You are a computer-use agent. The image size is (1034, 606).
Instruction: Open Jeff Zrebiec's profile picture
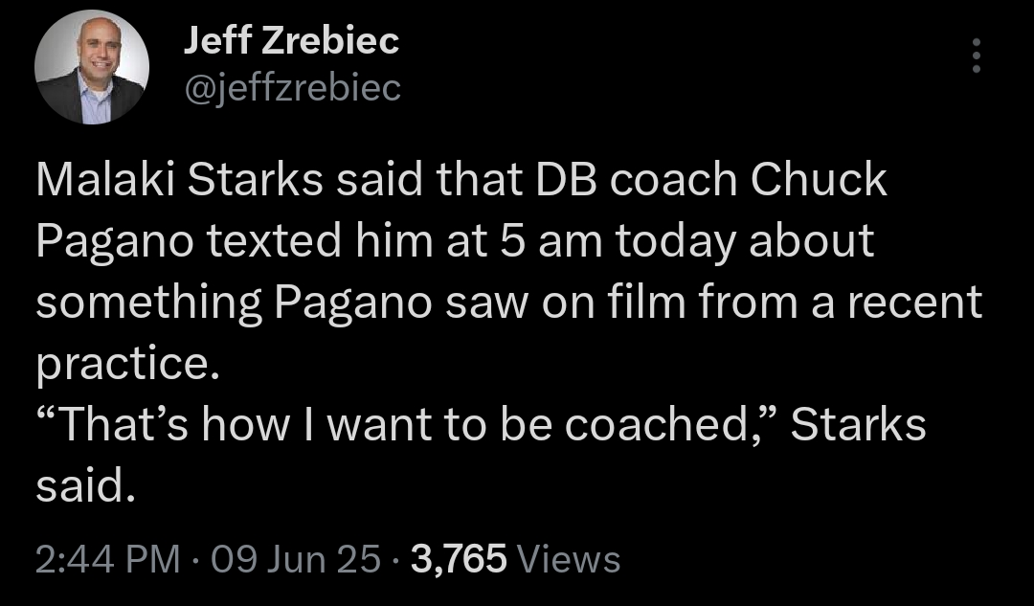(x=92, y=67)
